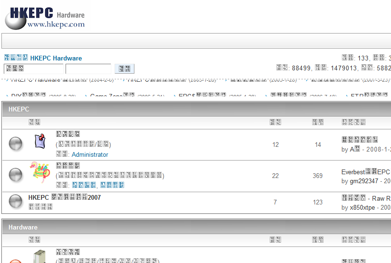Screen dimensions: 391x263
Task: Click the empty navigation bar
Action: (x=197, y=41)
